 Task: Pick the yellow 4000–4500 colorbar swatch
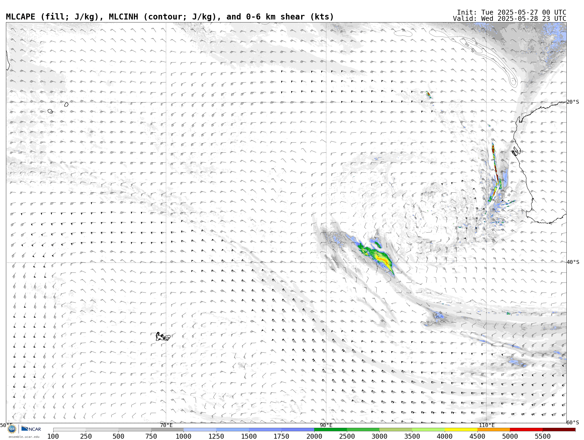pyautogui.click(x=461, y=429)
